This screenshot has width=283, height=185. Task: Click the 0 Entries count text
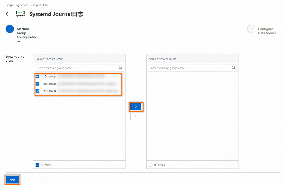(x=159, y=165)
